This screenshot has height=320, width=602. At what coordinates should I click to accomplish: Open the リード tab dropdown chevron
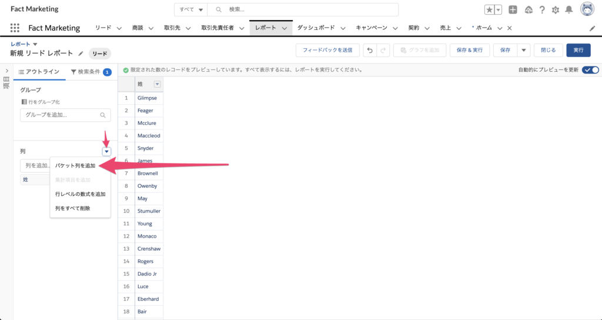click(119, 28)
